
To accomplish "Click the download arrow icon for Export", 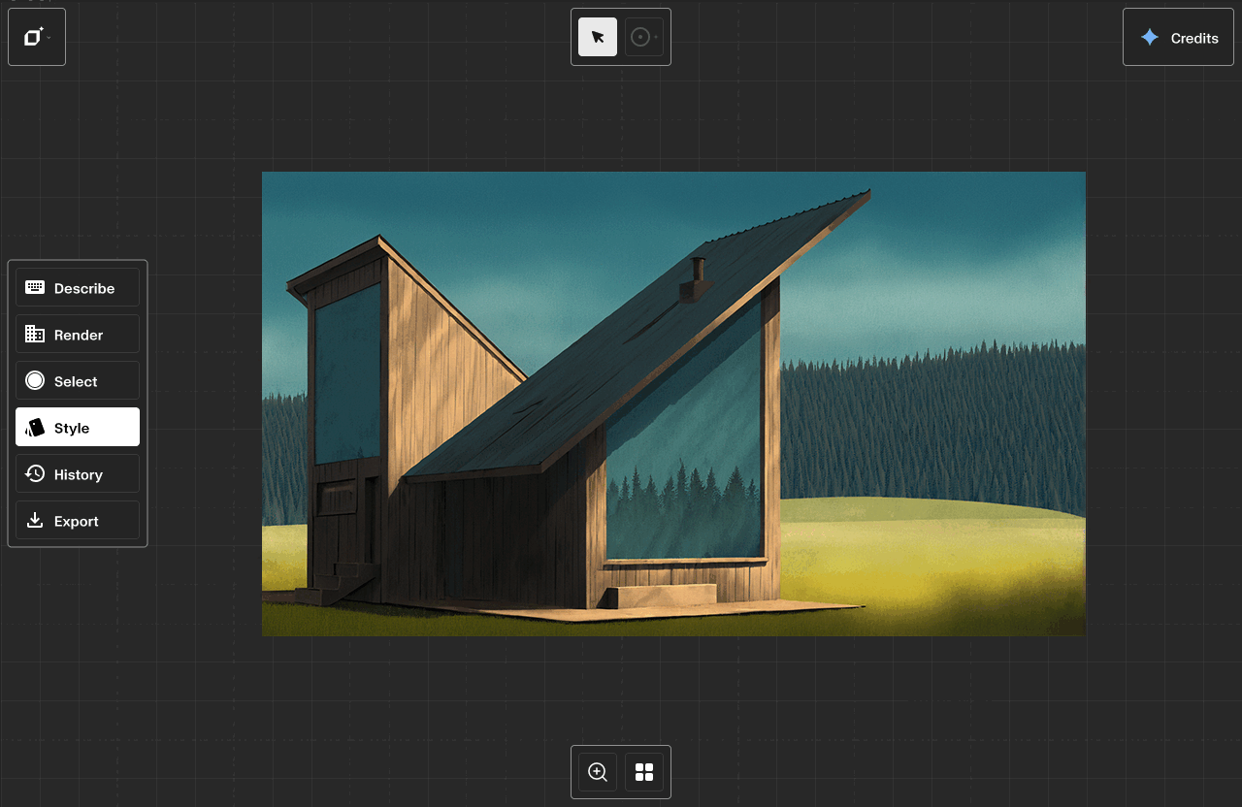I will click(35, 520).
